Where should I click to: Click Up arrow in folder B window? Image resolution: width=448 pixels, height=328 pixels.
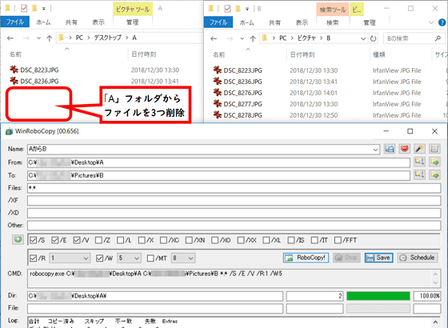253,38
